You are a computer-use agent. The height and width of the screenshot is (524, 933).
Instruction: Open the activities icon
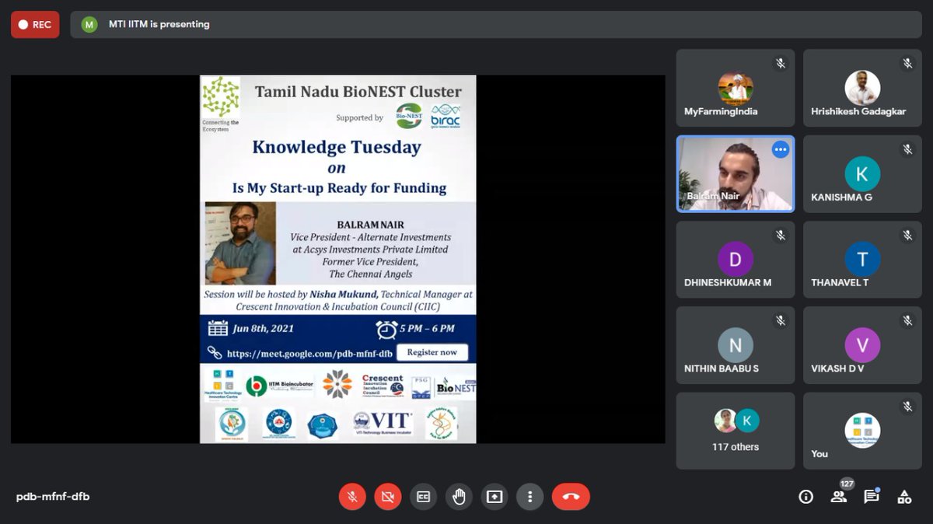[904, 497]
